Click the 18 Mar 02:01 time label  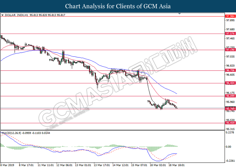click(158, 165)
